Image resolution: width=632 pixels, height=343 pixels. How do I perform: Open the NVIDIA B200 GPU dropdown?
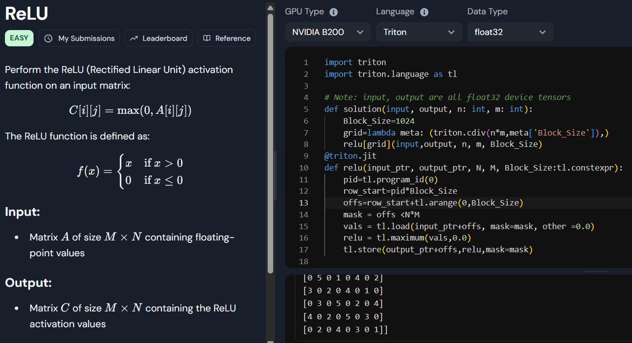(327, 32)
